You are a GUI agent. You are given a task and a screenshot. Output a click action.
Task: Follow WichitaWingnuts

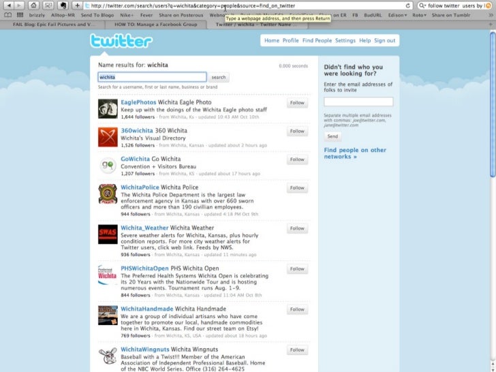[x=297, y=350]
